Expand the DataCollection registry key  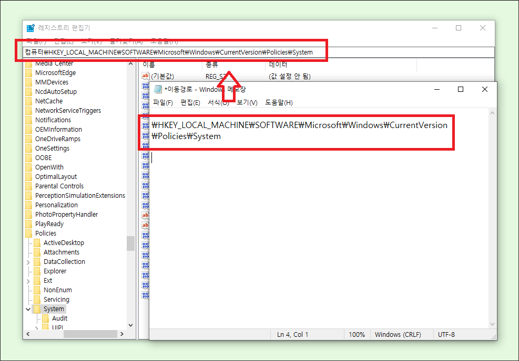tap(28, 262)
